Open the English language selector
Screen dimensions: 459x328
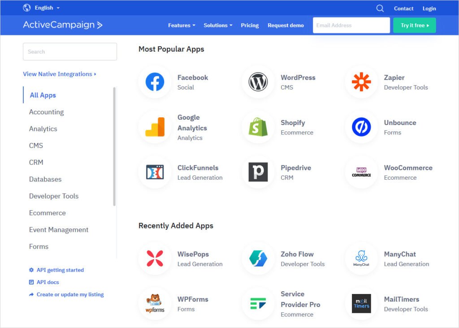pos(42,8)
